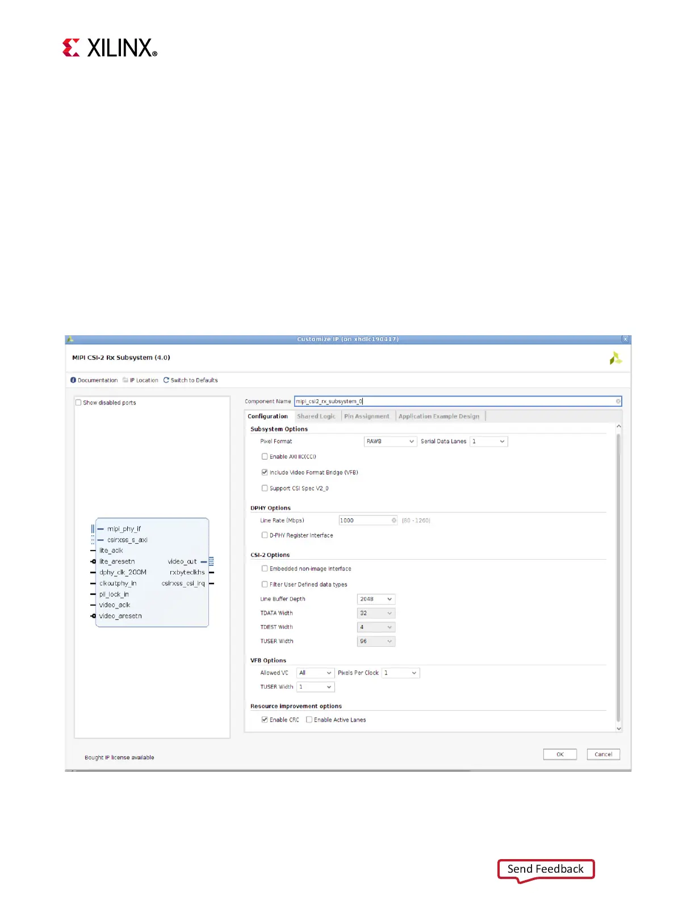
Task: Click the Component Name input field
Action: click(458, 401)
